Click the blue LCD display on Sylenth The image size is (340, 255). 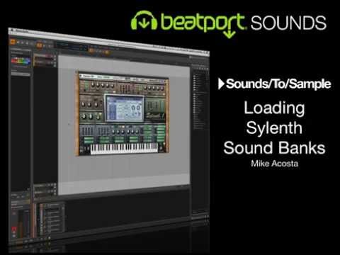click(125, 108)
